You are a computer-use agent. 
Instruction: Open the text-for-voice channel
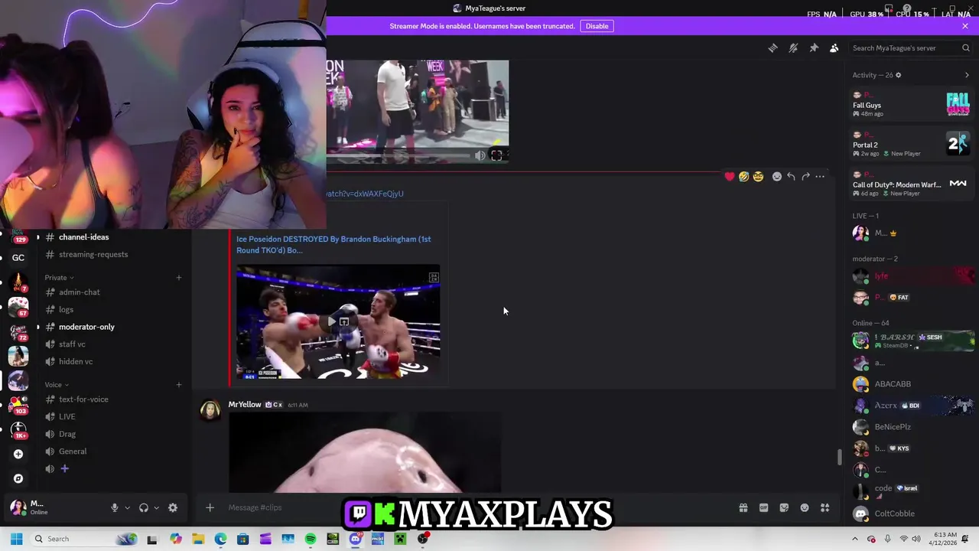pos(83,399)
